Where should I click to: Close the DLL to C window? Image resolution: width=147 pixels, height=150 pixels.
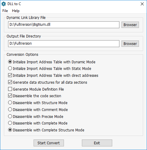(x=142, y=4)
